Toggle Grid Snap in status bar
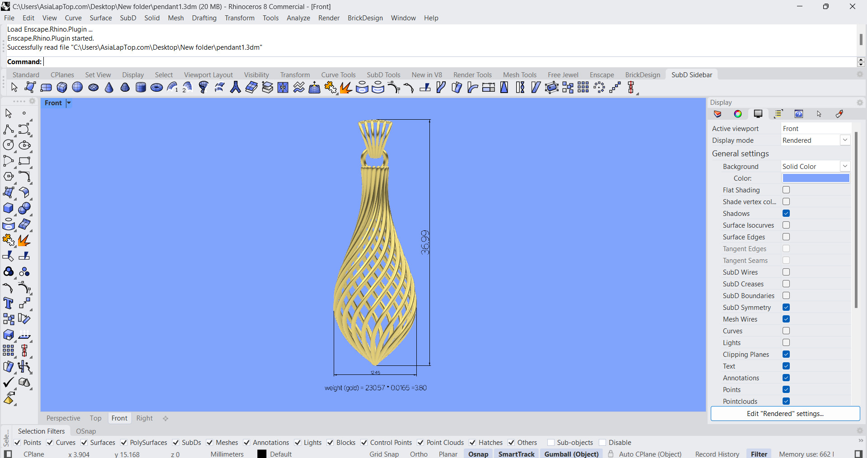 (x=384, y=454)
